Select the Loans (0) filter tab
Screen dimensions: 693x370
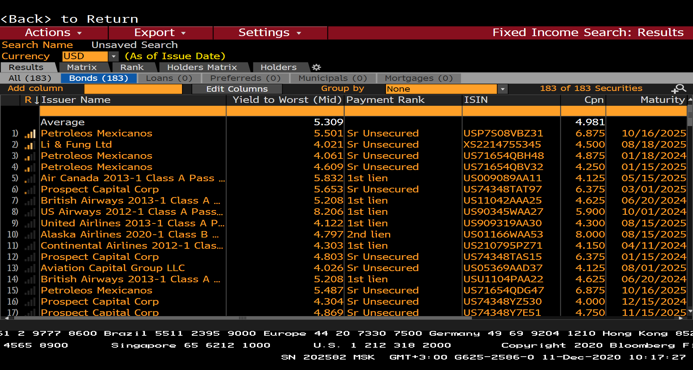pyautogui.click(x=169, y=78)
